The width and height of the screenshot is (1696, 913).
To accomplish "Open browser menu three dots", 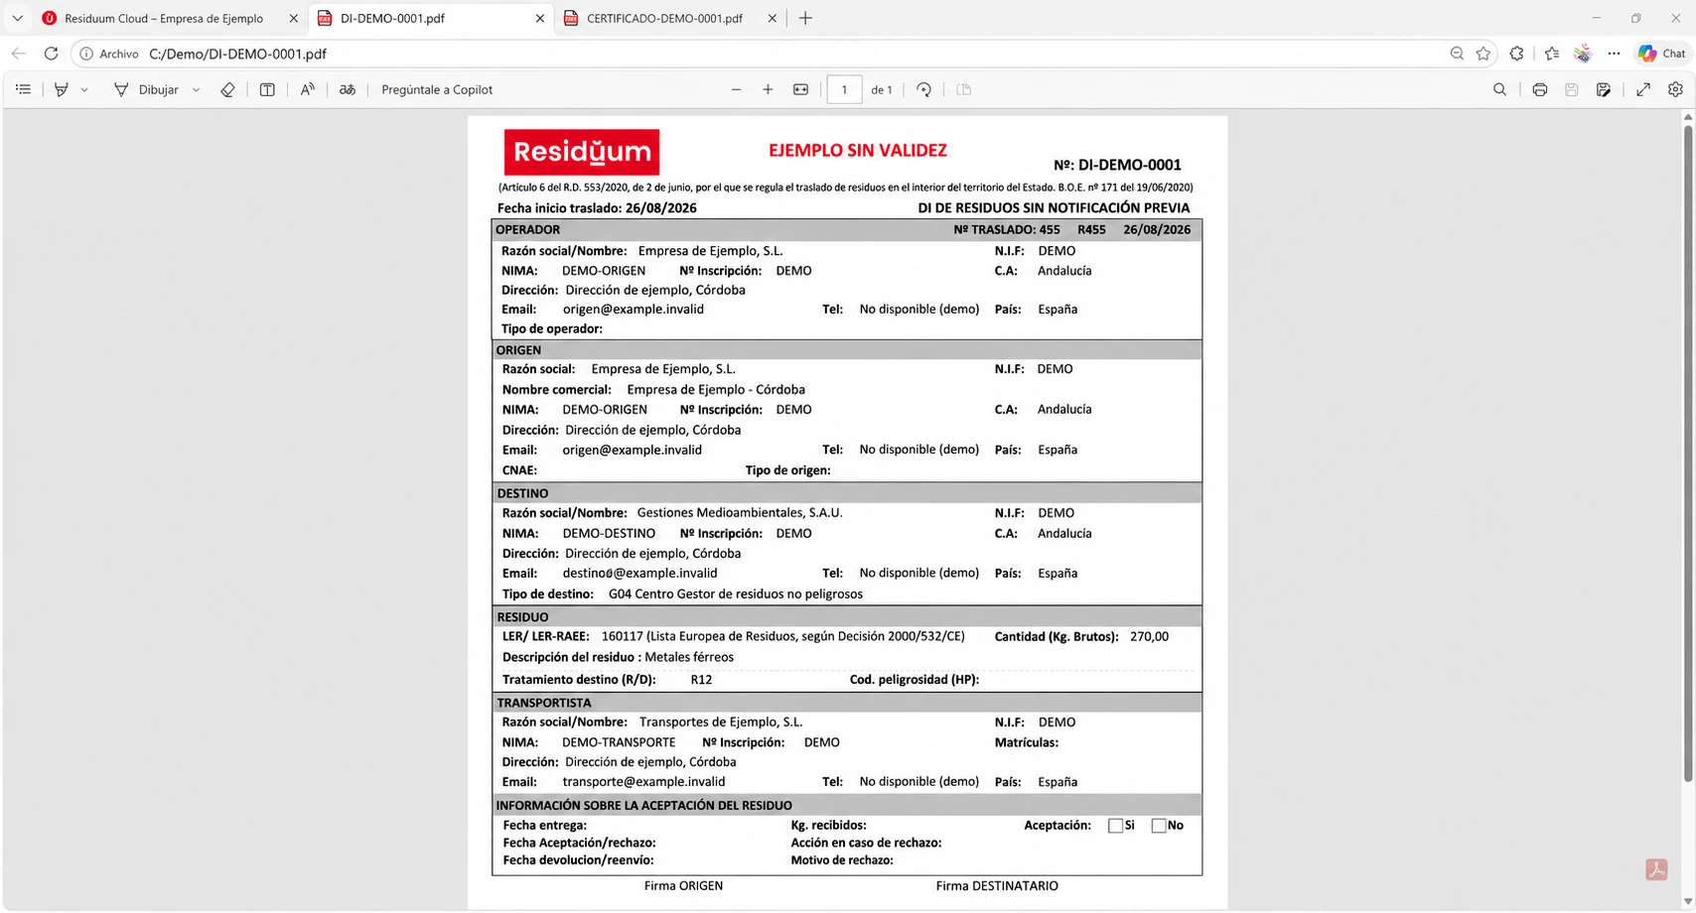I will pyautogui.click(x=1614, y=54).
